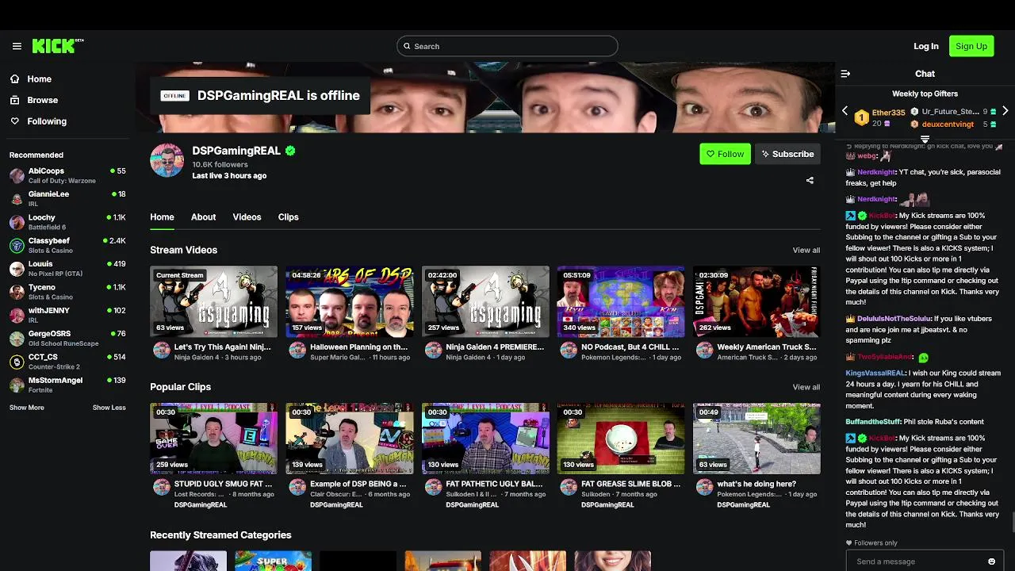Click AbiCoops channel avatar

[17, 175]
